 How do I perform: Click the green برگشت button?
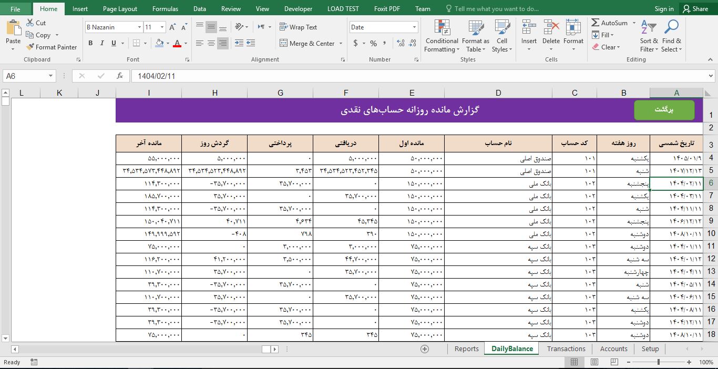[664, 110]
